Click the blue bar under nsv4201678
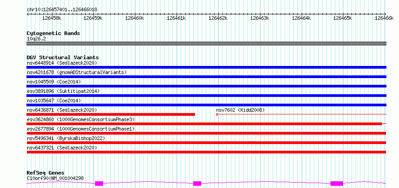 206,77
